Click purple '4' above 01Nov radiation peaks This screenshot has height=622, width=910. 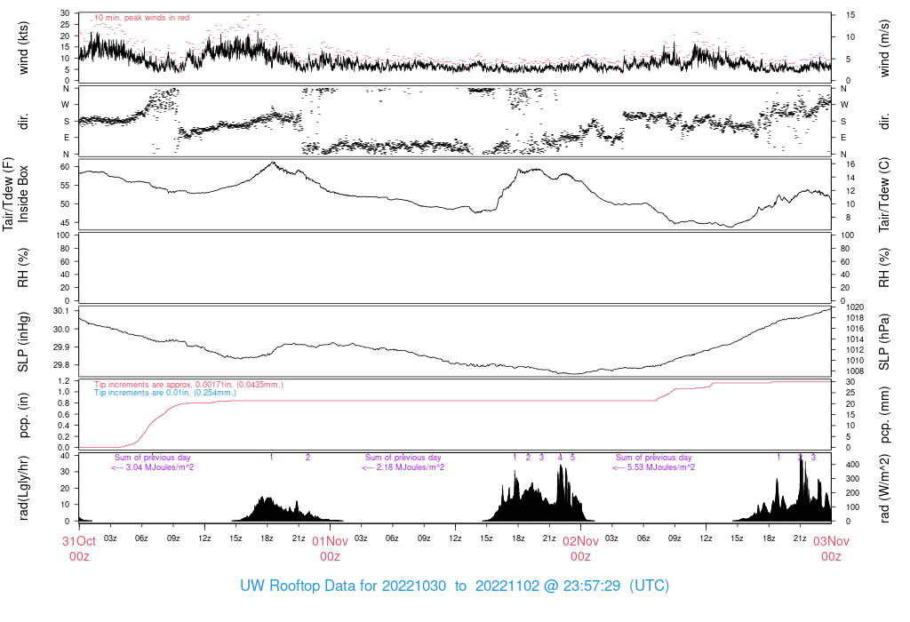(x=560, y=458)
